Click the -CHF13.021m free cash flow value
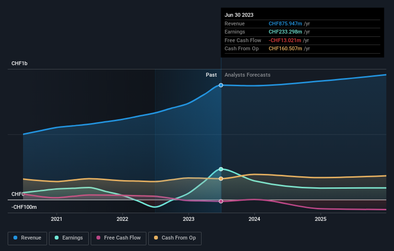Viewport: 394px width, 251px height. [285, 40]
